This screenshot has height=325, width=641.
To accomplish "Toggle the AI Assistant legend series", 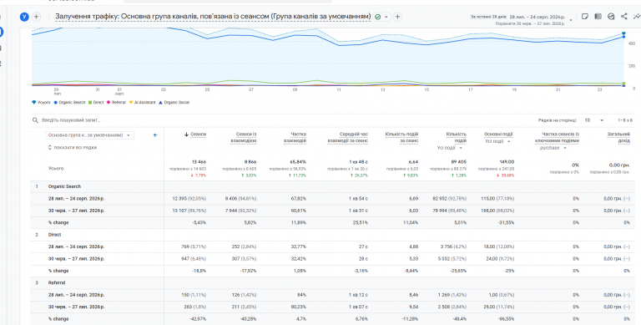I will [x=142, y=102].
